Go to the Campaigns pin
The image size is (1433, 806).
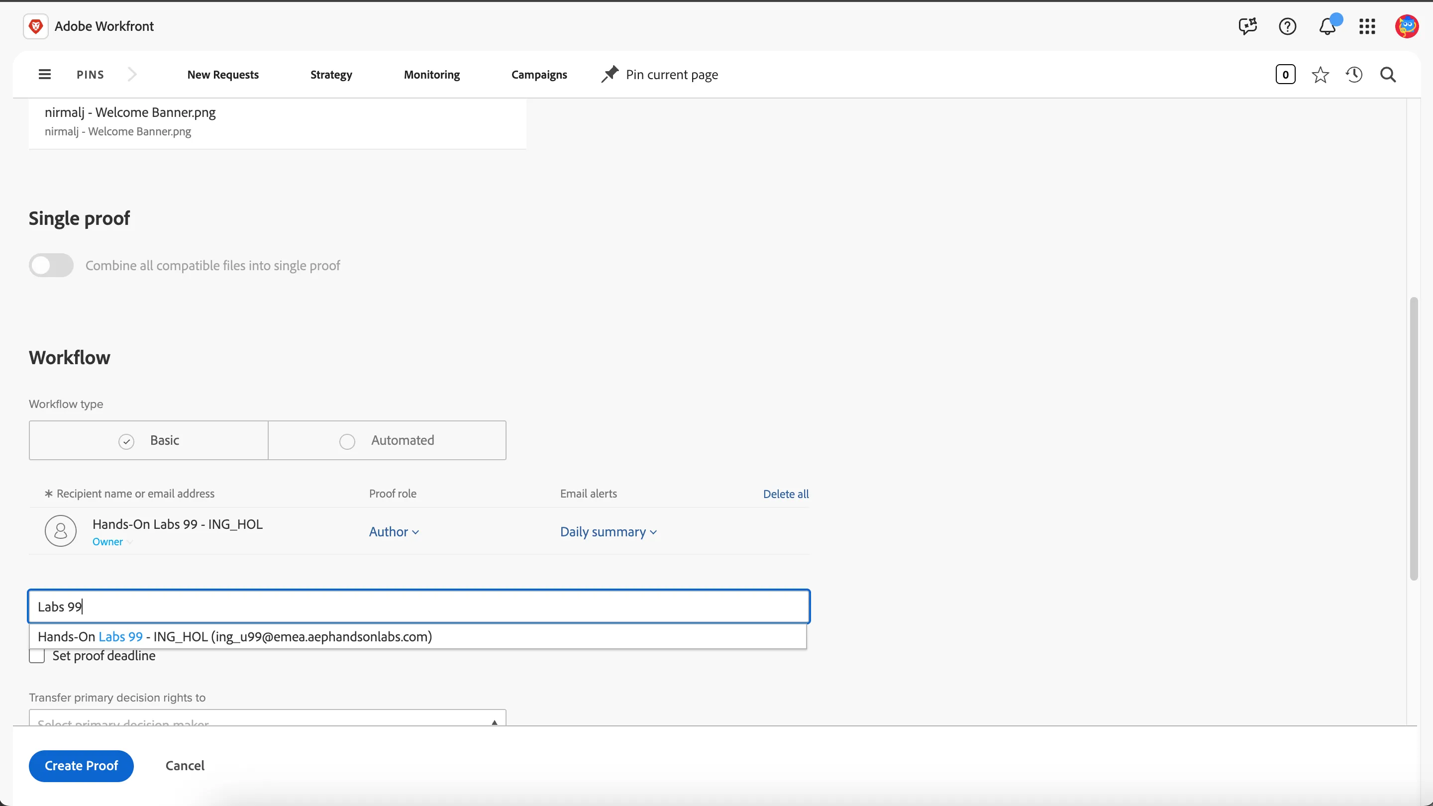(x=539, y=75)
